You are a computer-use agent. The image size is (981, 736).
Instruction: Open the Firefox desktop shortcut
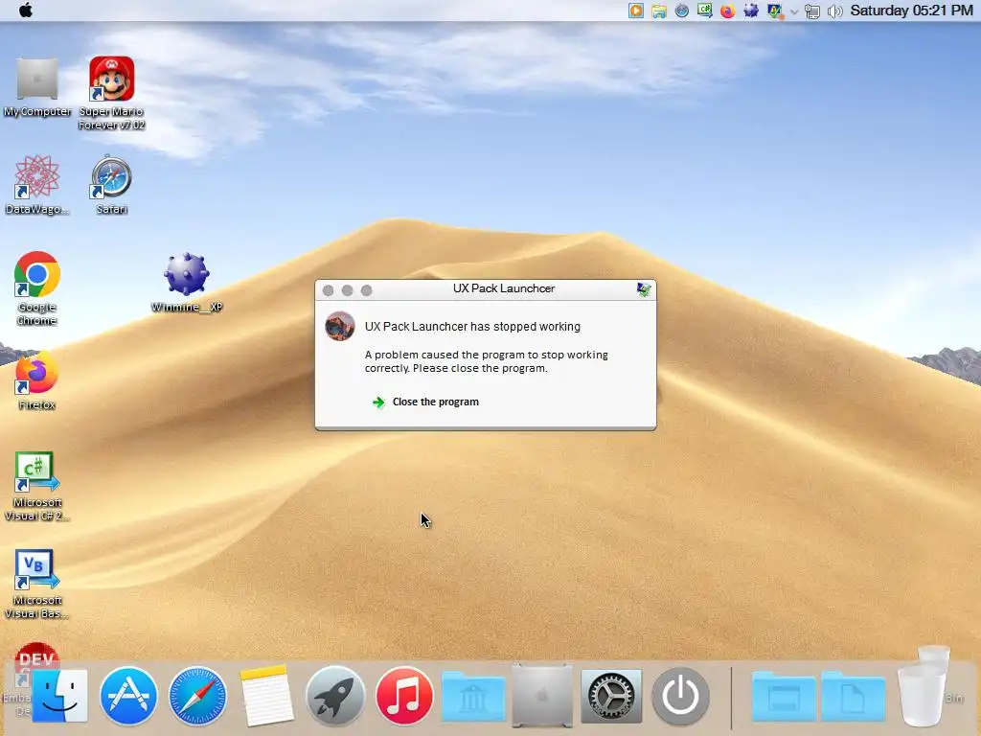(37, 380)
